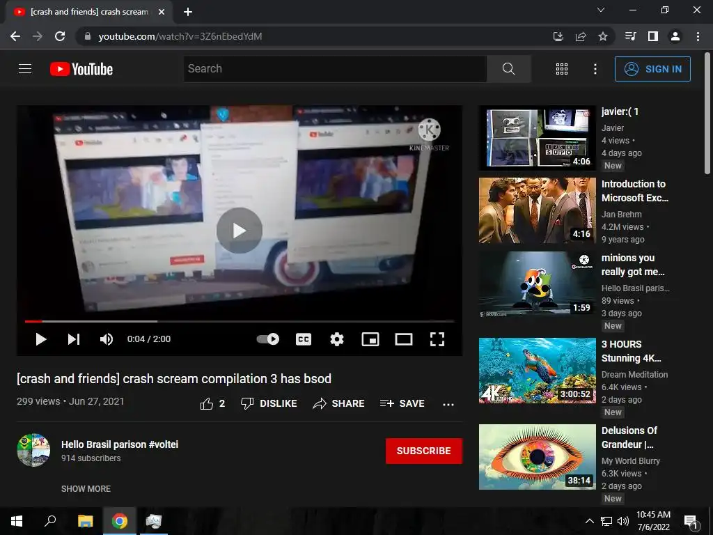Click the DISLIKE button

tap(269, 403)
